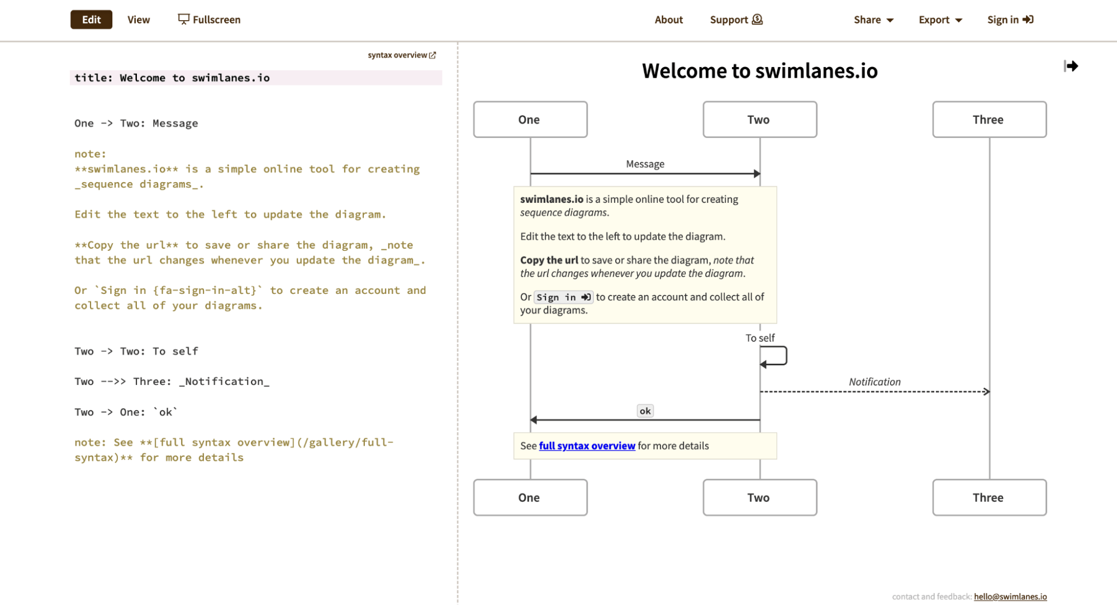Screen dimensions: 1117x605
Task: Click the external-link icon after "syntax overview"
Action: click(x=433, y=55)
